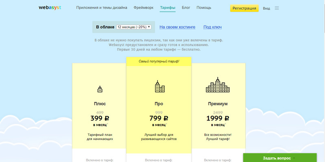Image resolution: width=325 pixels, height=162 pixels.
Task: Click the two-tower building icon for Про
Action: coord(160,86)
